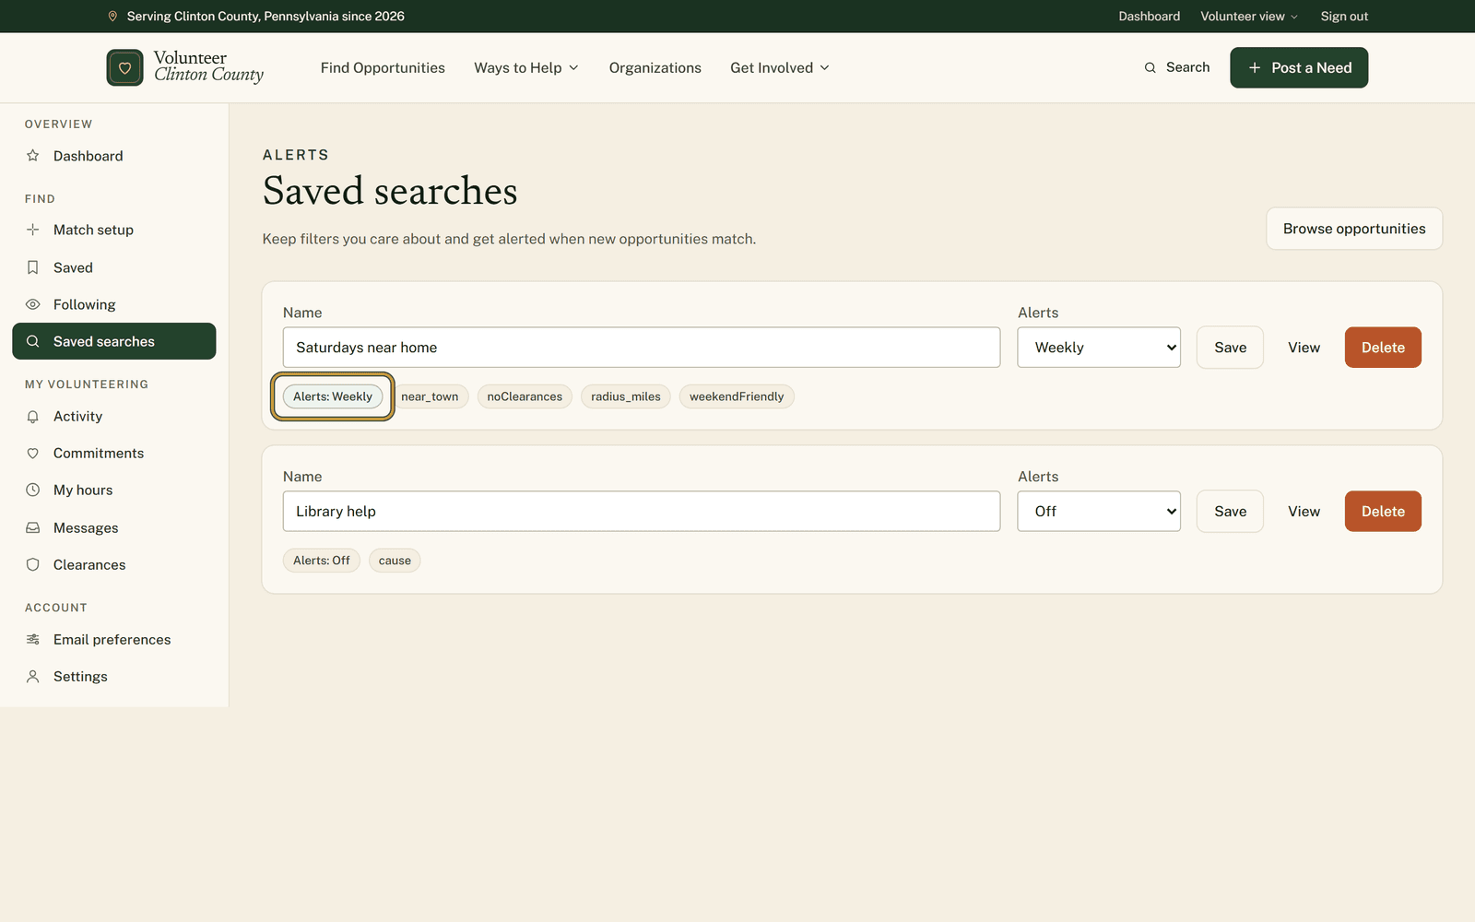This screenshot has height=922, width=1475.
Task: Edit the Library help name field
Action: 642,512
